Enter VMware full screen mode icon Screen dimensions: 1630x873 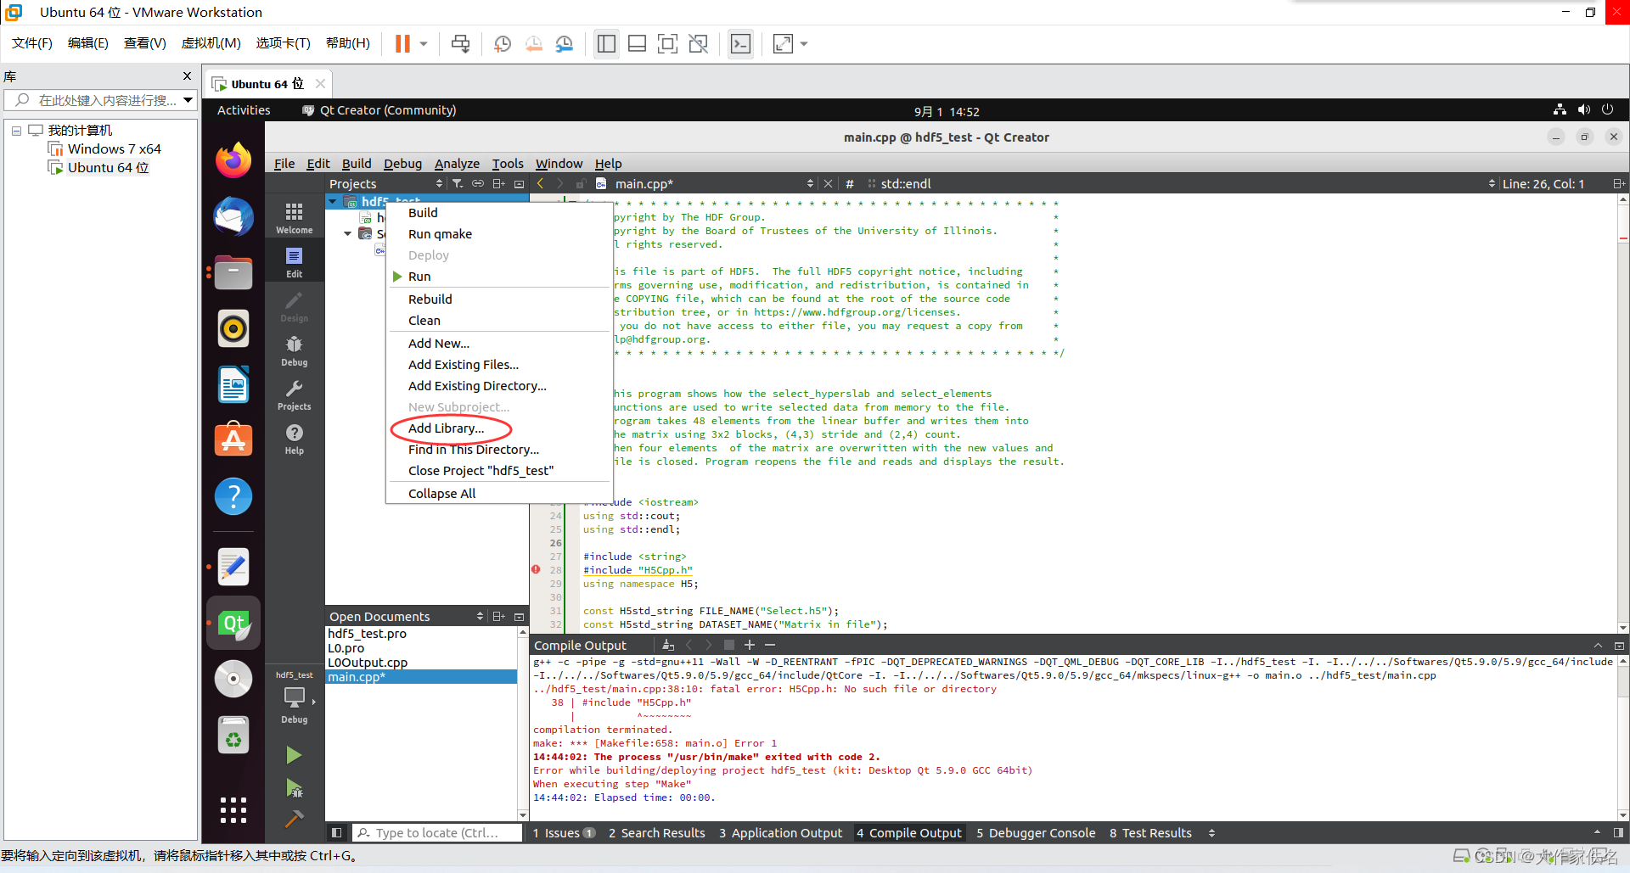667,43
